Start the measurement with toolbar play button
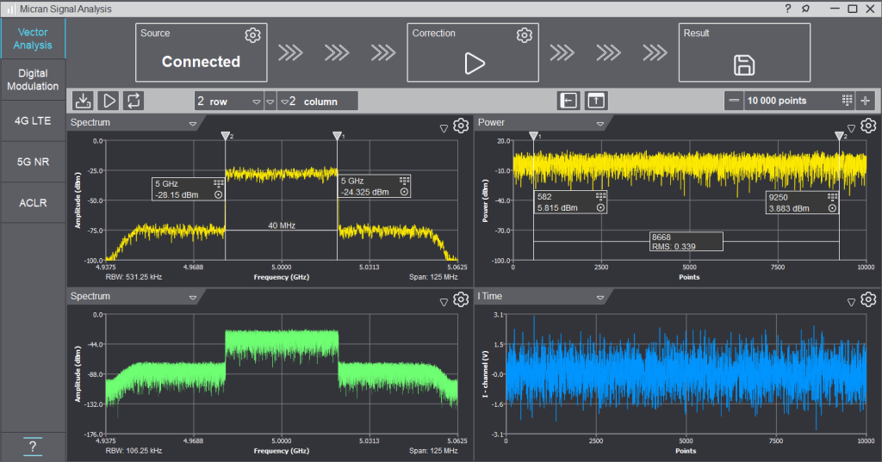 (x=109, y=101)
